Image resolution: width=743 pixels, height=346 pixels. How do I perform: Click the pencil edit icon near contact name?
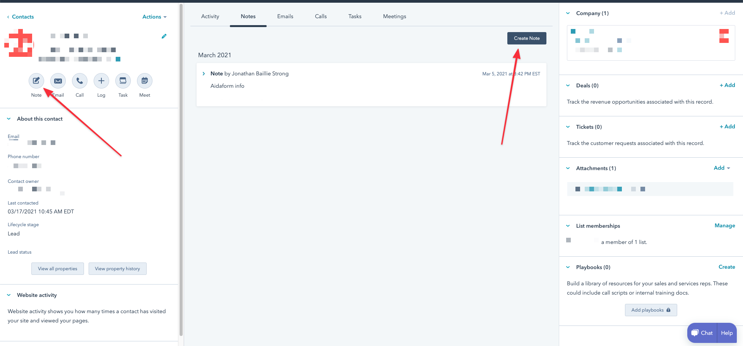click(164, 36)
